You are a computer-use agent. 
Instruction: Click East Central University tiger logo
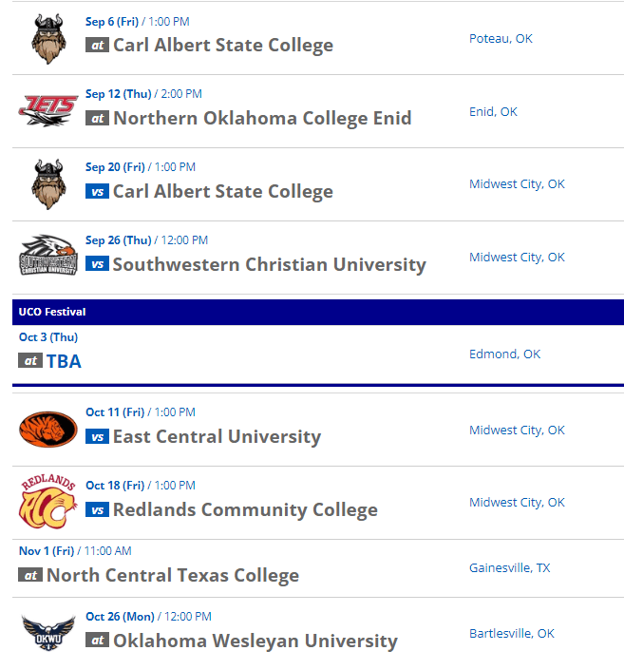click(x=48, y=430)
